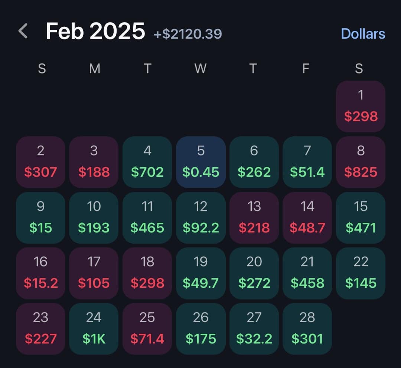Tap day 15 showing $471 profit

[361, 218]
